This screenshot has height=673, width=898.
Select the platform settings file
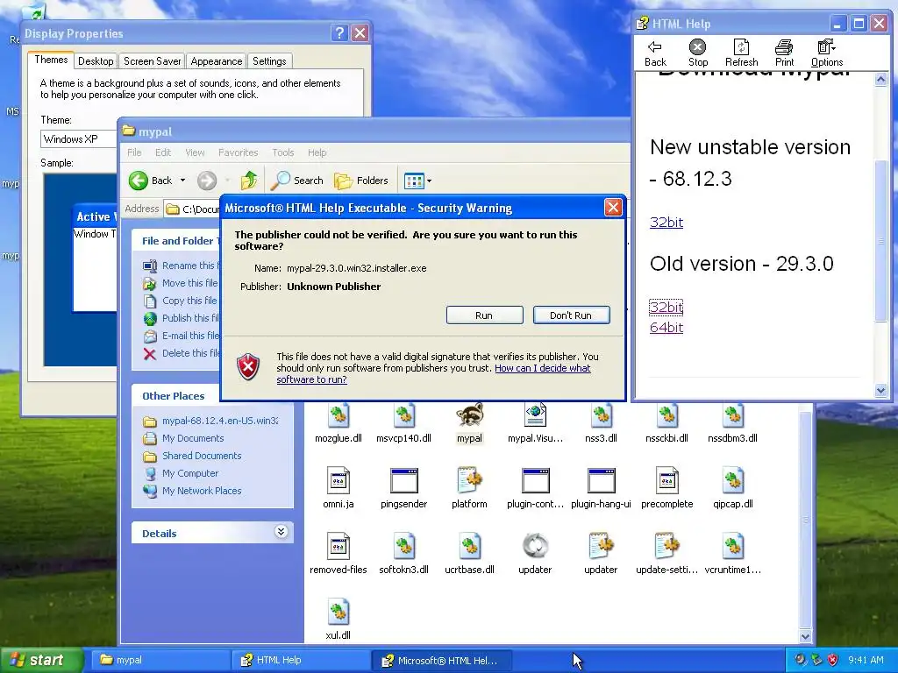[470, 489]
